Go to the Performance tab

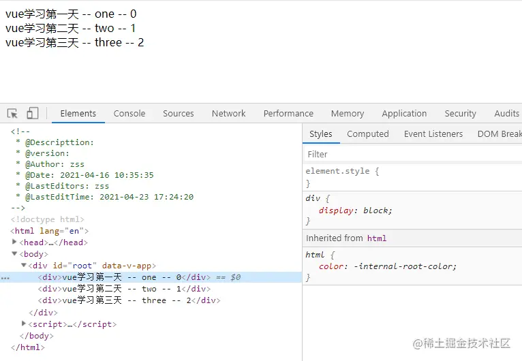288,114
